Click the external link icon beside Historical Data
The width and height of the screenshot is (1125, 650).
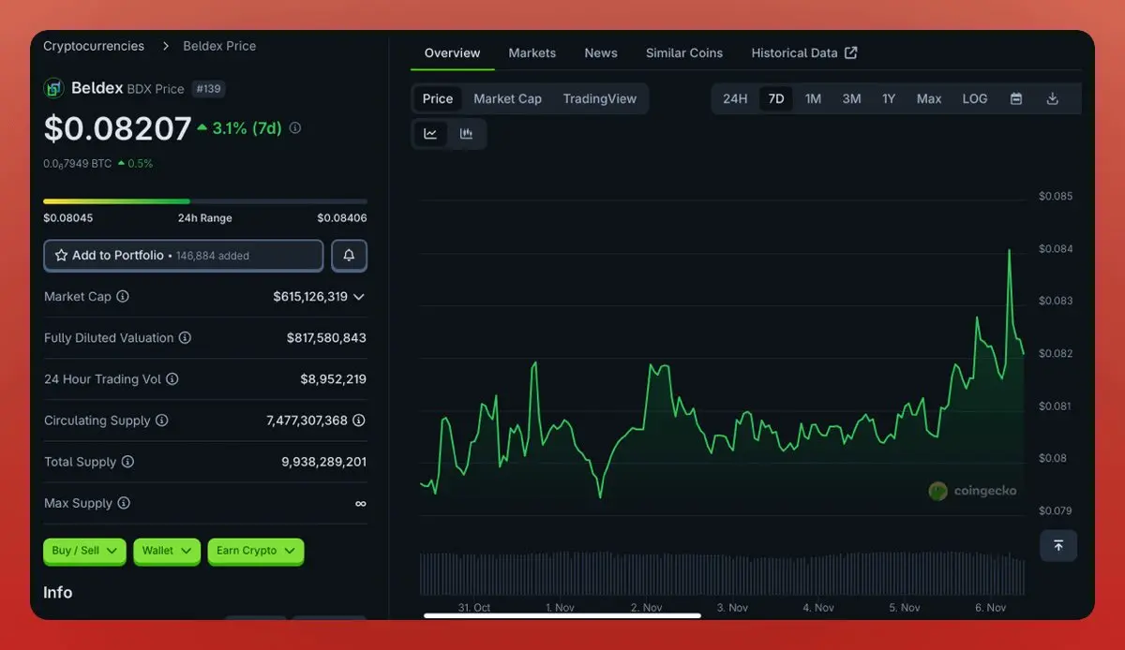851,52
